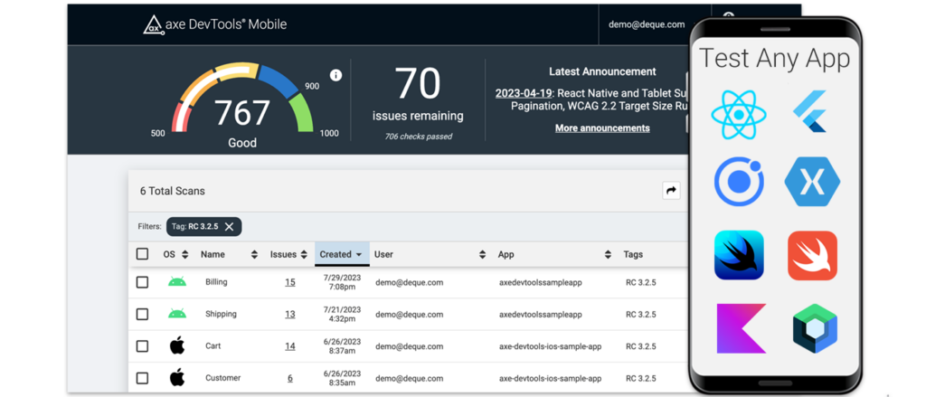Image resolution: width=926 pixels, height=397 pixels.
Task: Open the More announcements link
Action: 602,128
